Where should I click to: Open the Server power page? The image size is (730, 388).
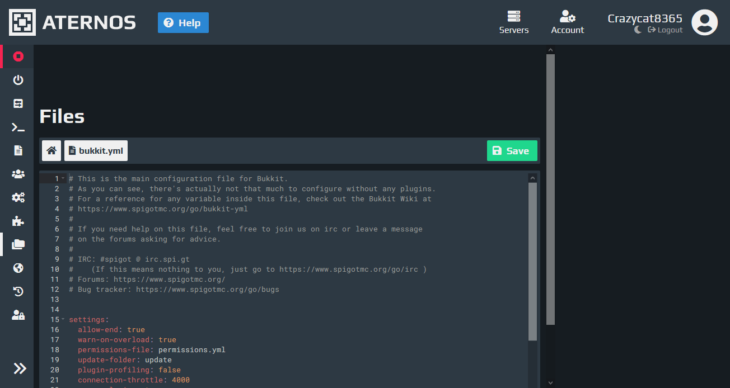click(18, 79)
